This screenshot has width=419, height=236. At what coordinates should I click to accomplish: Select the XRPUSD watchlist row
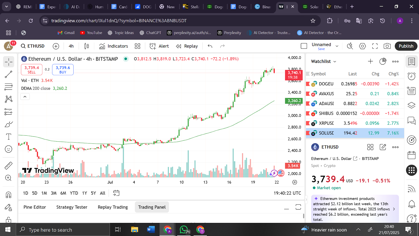(x=355, y=123)
